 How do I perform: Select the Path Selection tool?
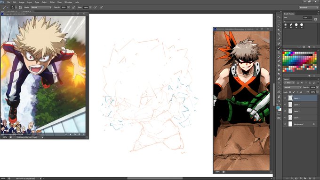point(279,88)
